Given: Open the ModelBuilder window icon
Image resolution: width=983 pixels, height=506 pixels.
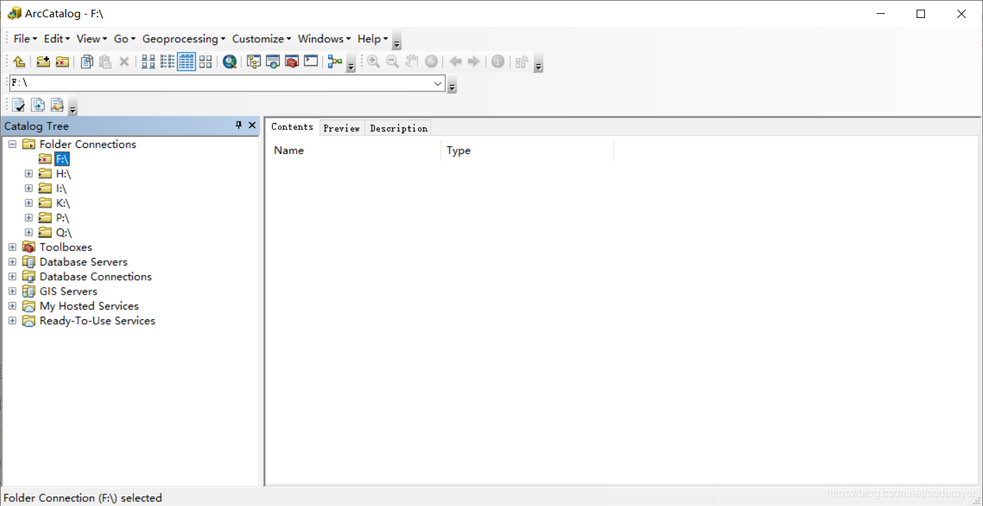Looking at the screenshot, I should (x=335, y=62).
